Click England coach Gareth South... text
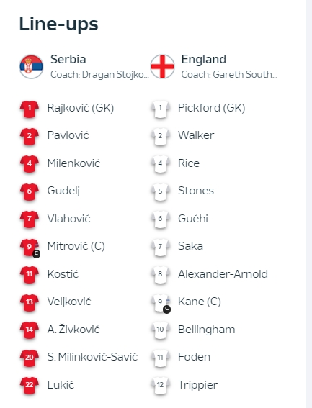Viewport: 312px width, 408px height. click(x=229, y=75)
